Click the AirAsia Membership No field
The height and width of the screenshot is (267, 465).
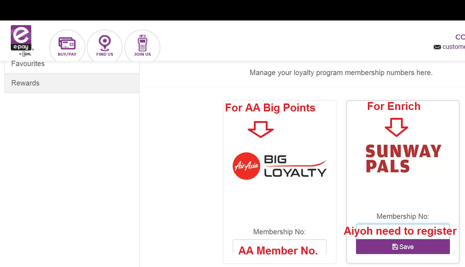pyautogui.click(x=279, y=247)
